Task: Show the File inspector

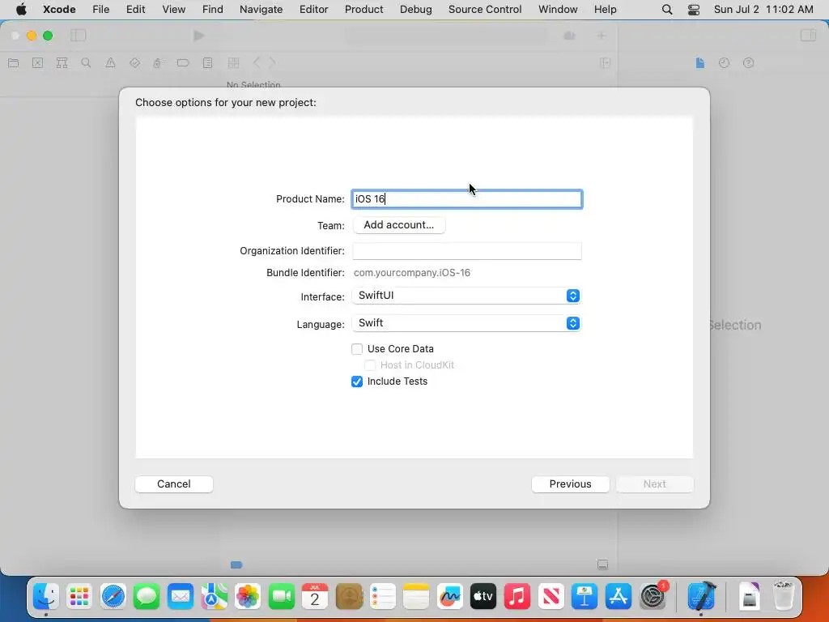Action: [700, 63]
